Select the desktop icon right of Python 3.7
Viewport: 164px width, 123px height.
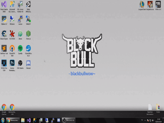click(12, 20)
